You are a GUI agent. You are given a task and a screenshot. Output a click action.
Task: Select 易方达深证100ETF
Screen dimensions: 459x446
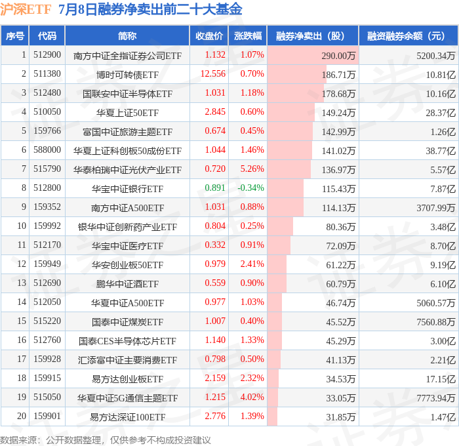pos(127,417)
